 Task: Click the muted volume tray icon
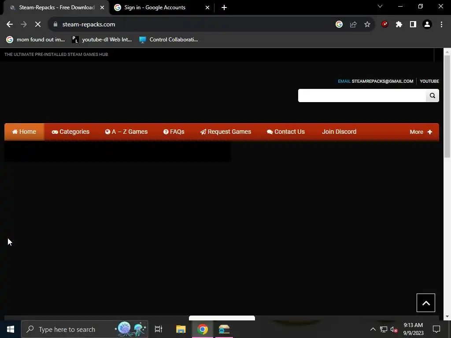pyautogui.click(x=394, y=329)
